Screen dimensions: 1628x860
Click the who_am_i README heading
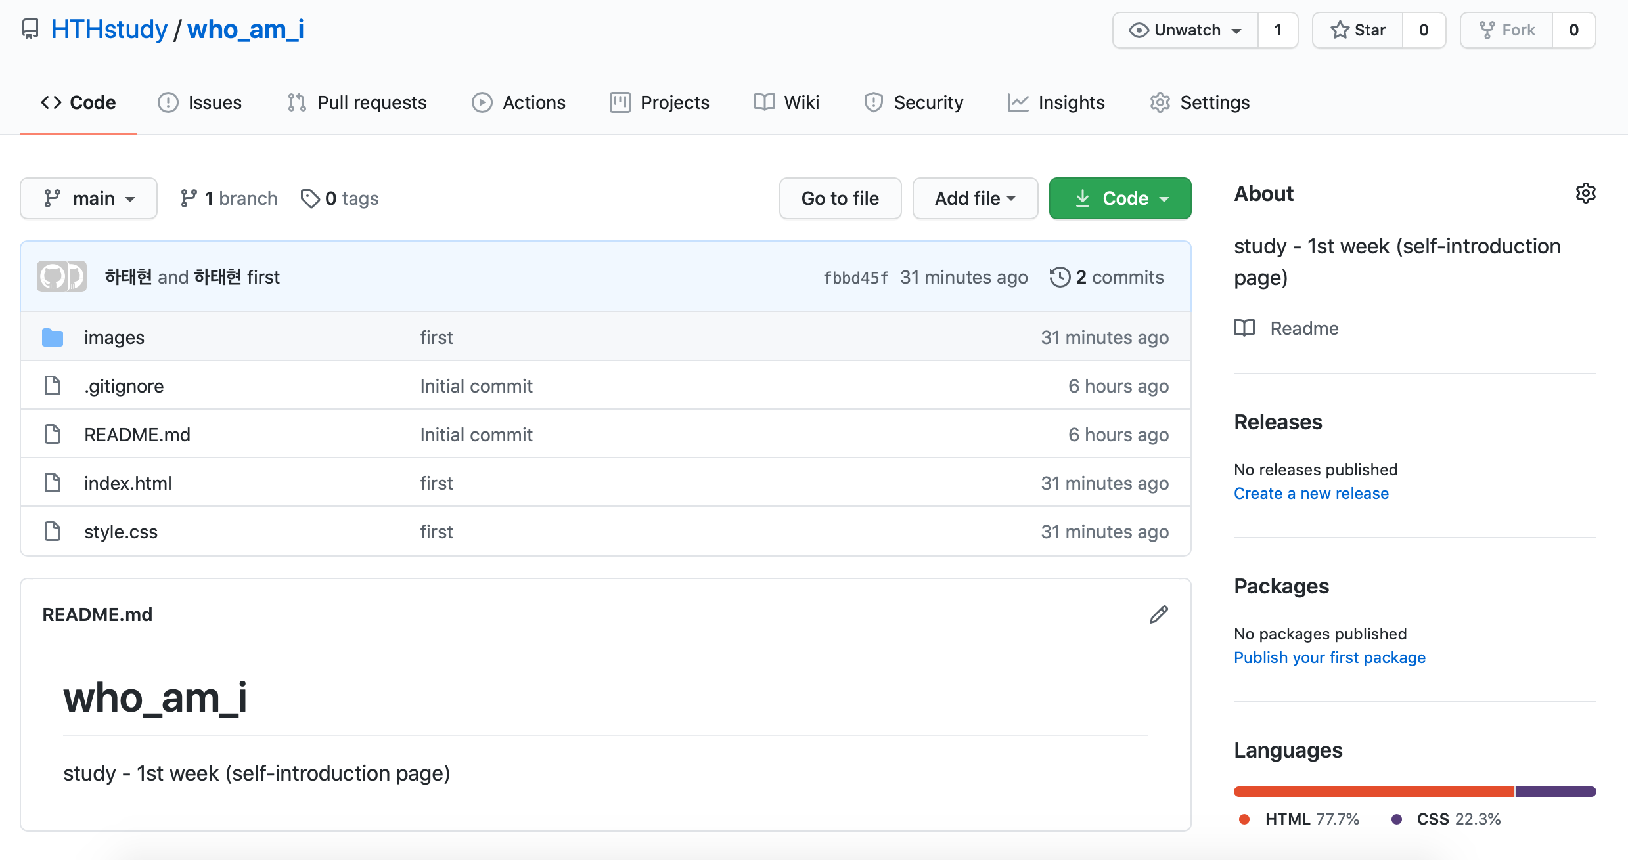155,697
